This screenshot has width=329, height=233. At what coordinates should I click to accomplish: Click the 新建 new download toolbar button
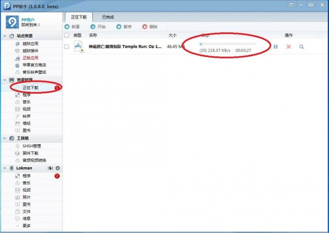click(72, 27)
